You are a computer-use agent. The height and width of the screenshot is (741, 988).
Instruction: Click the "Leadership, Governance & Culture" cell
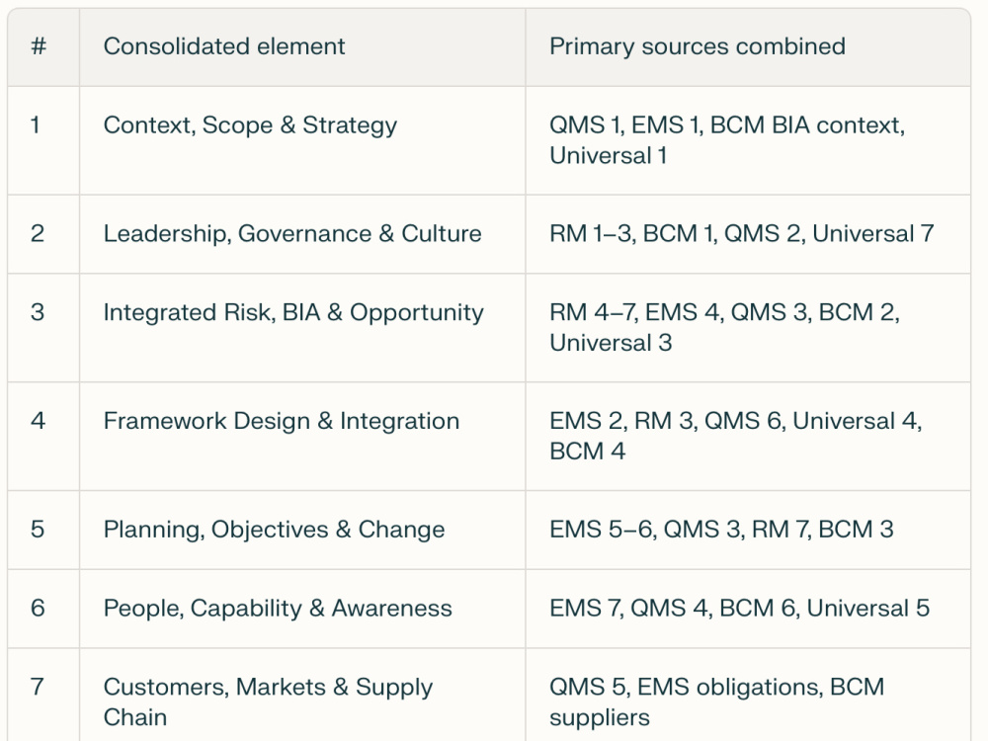[x=302, y=234]
